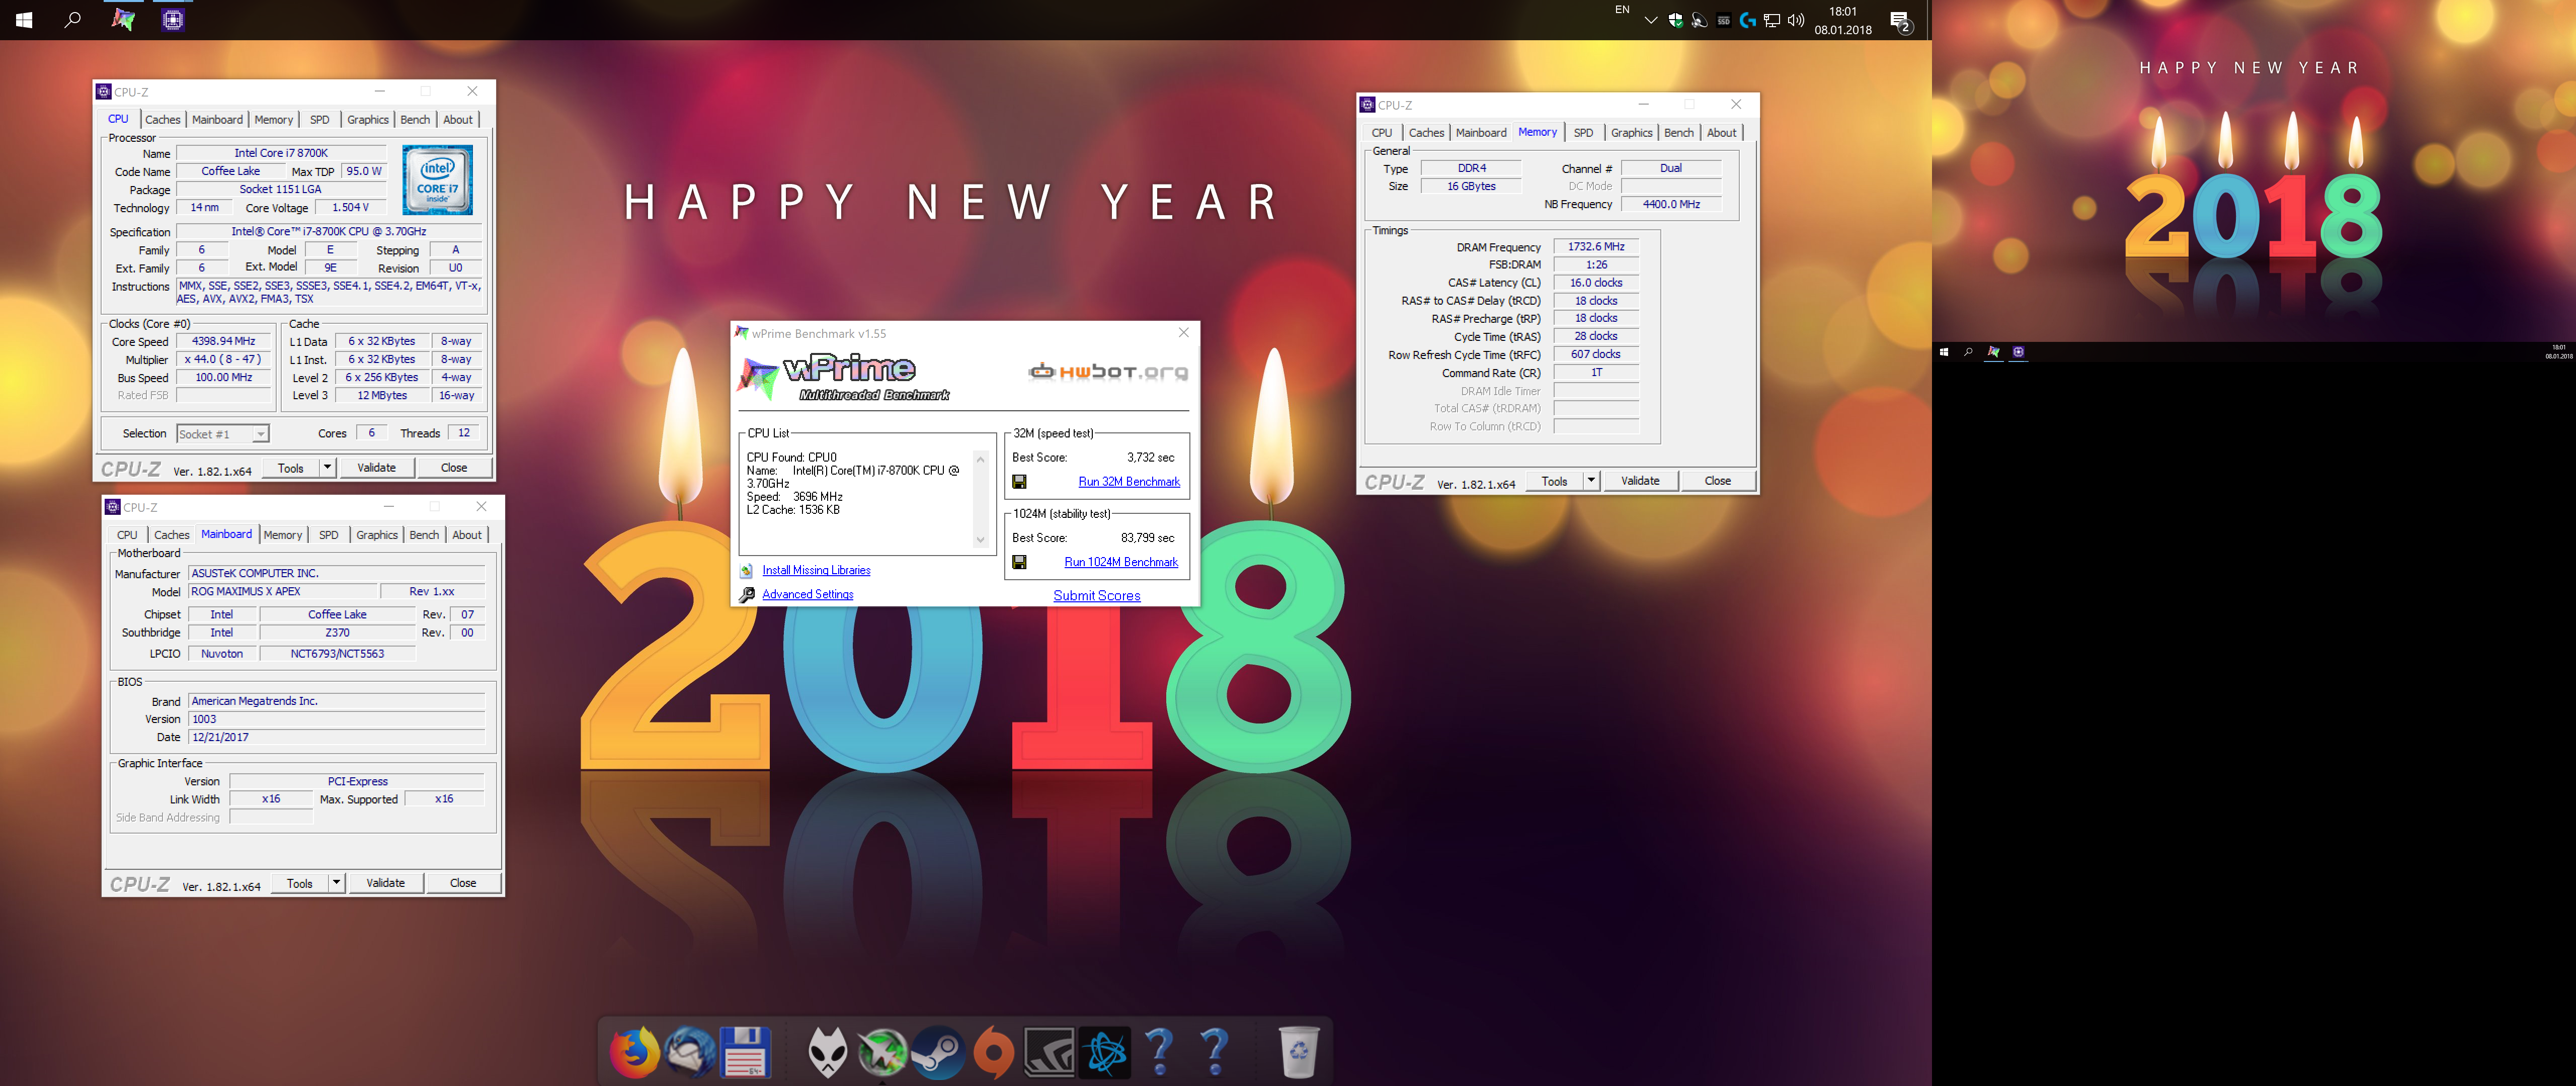The height and width of the screenshot is (1086, 2576).
Task: Open Install Missing Libraries link
Action: (816, 571)
